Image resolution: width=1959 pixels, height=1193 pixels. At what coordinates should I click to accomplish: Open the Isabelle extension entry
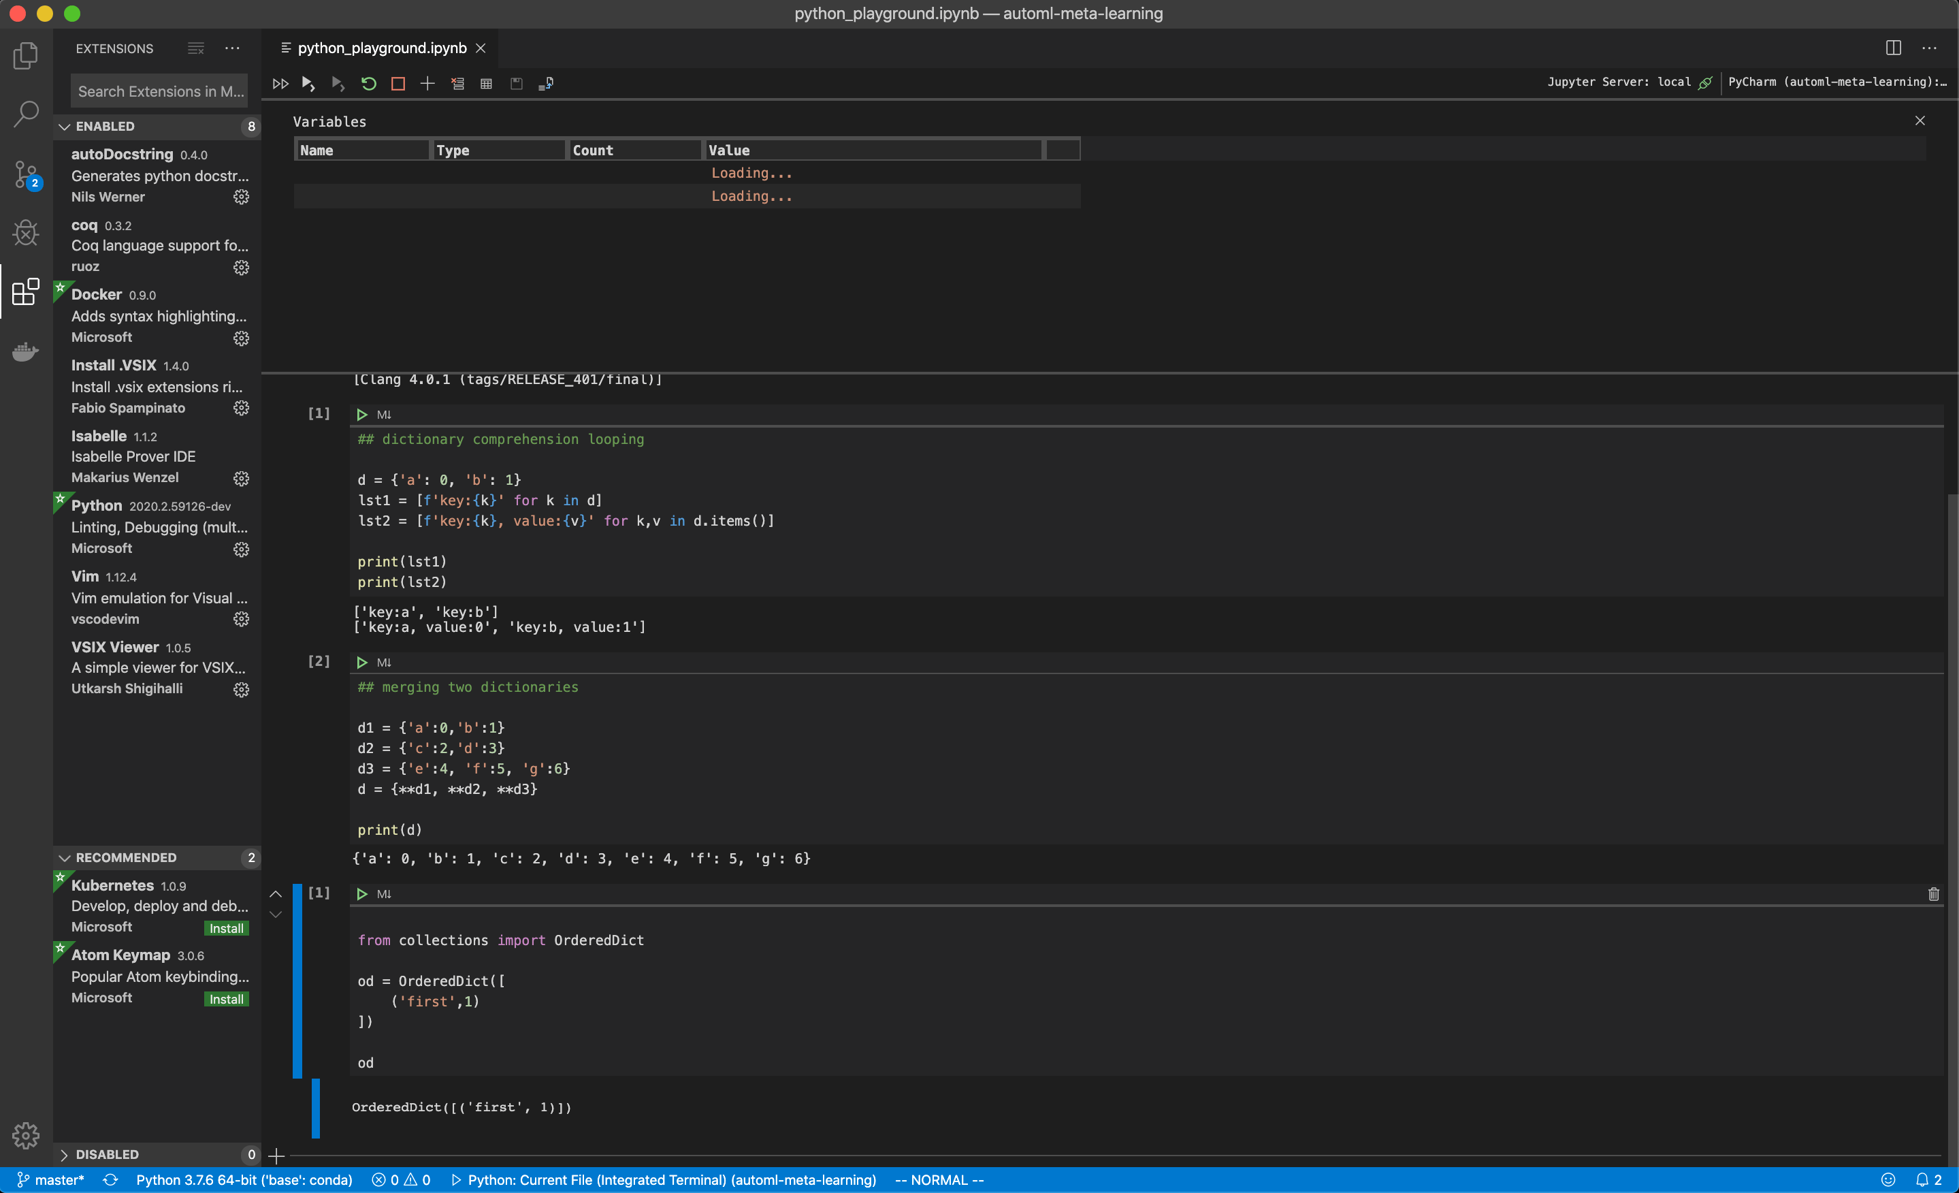157,456
